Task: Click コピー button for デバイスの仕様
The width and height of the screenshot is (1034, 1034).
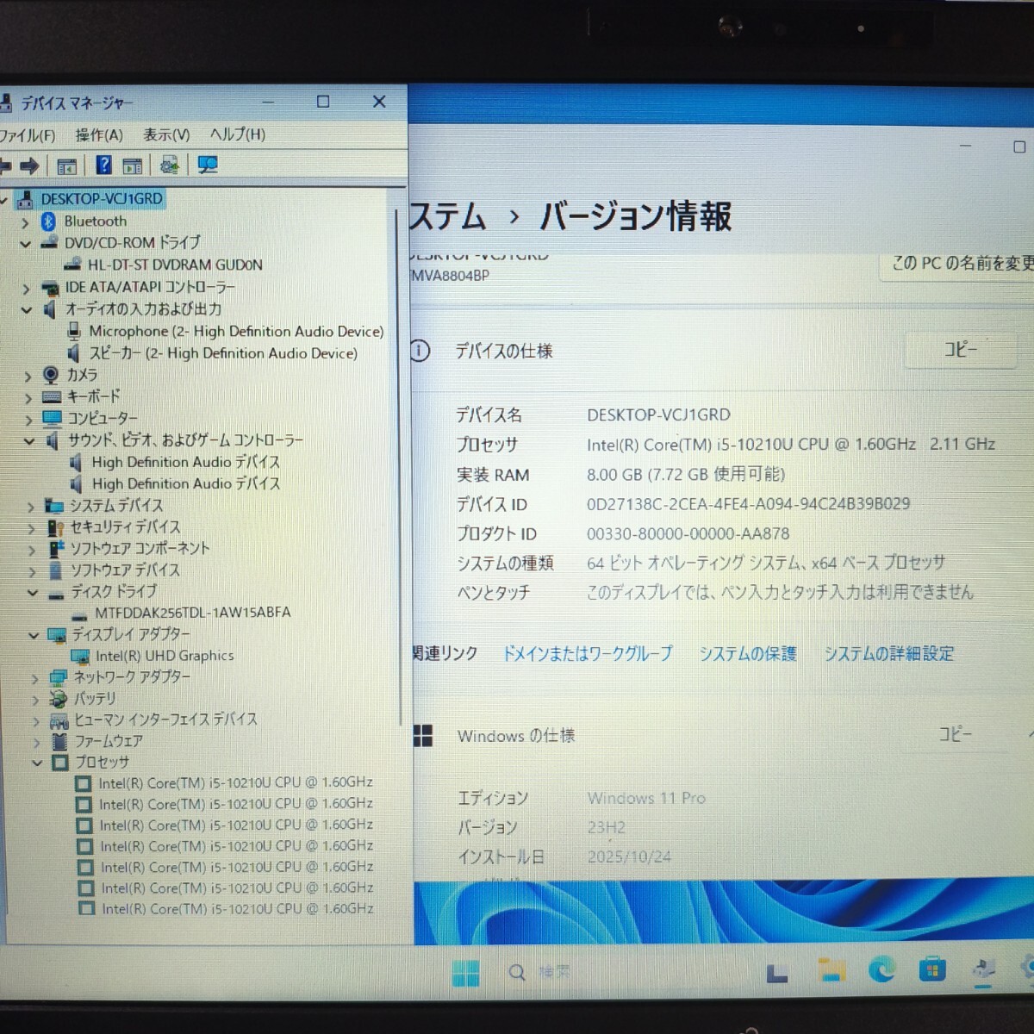Action: [959, 350]
